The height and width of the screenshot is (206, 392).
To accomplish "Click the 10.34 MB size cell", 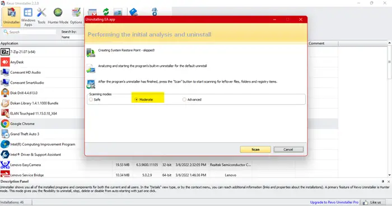I will pos(123,175).
